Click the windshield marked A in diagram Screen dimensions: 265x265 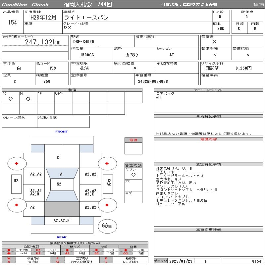point(61,174)
